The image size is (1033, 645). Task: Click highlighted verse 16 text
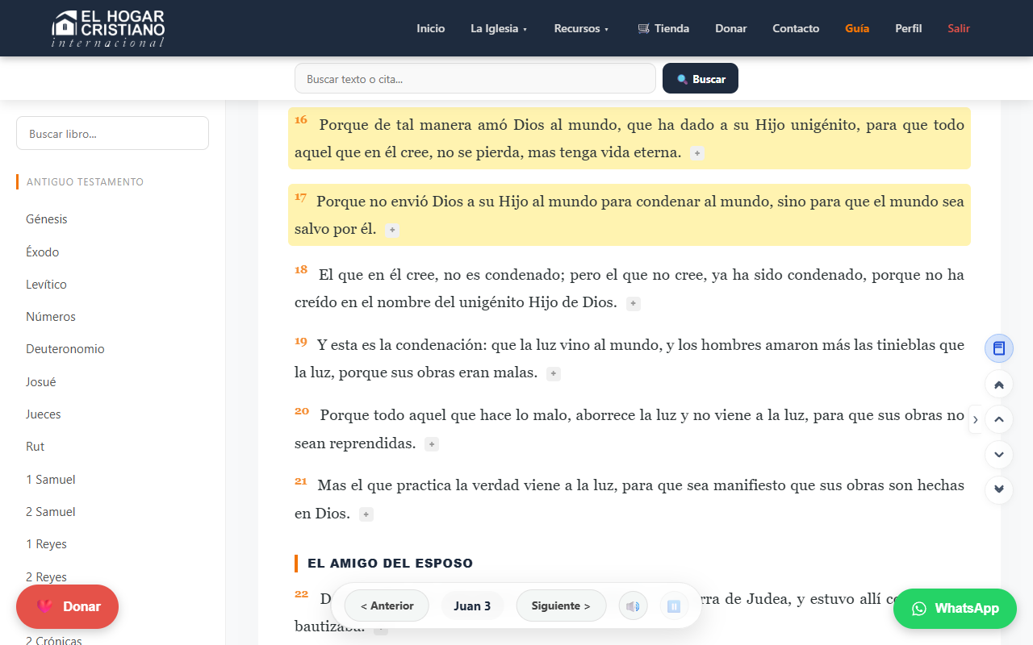coord(629,138)
